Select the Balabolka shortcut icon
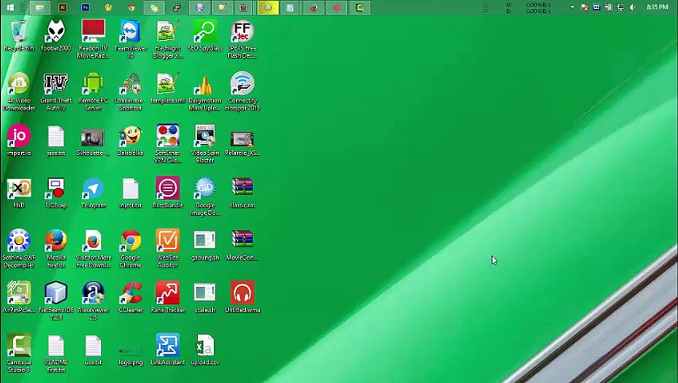 [131, 141]
